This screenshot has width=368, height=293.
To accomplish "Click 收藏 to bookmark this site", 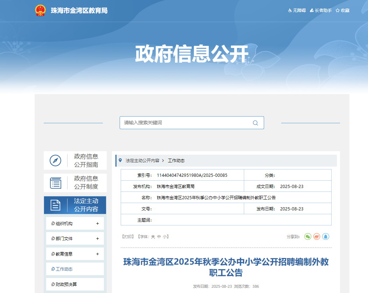I will point(343,11).
